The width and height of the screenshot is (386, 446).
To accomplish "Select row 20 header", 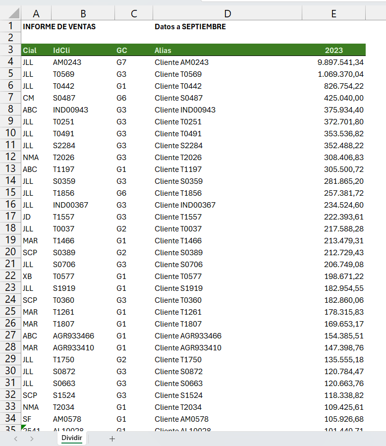I will pos(10,252).
